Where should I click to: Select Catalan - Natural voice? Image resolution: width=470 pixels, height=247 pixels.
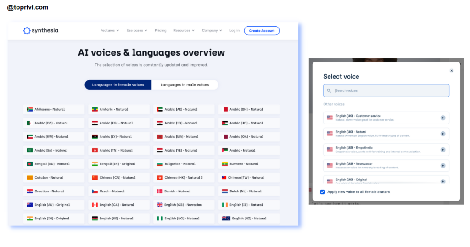click(x=54, y=178)
